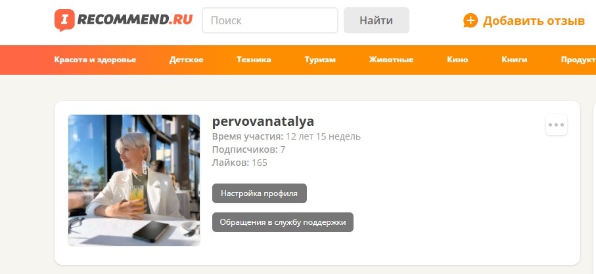Open the partially visible Продукты category
The image size is (596, 274).
point(578,60)
